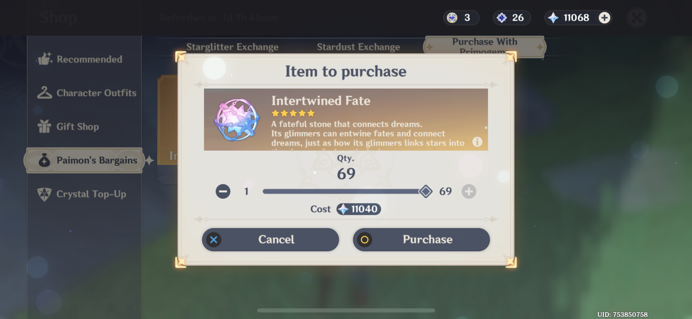Switch to Stardust Exchange tab
The width and height of the screenshot is (692, 319).
pos(358,47)
